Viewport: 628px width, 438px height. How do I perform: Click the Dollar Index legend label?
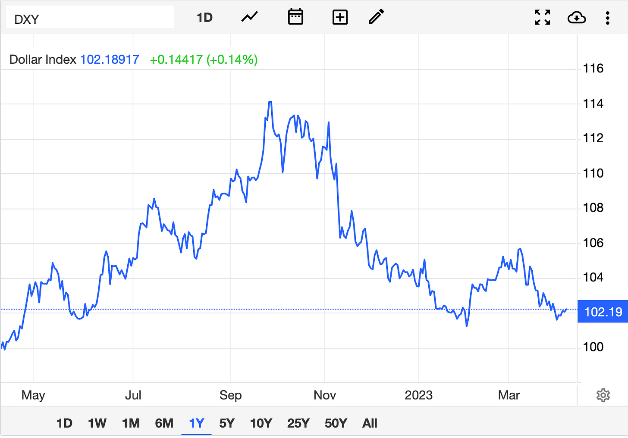[43, 59]
